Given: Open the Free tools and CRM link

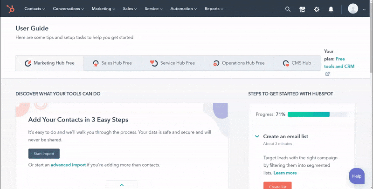Looking at the screenshot, I should click(339, 63).
